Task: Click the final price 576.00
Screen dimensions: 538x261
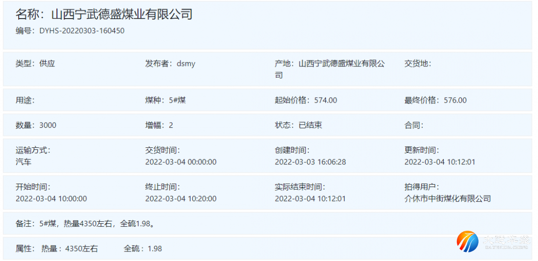Action: (455, 100)
